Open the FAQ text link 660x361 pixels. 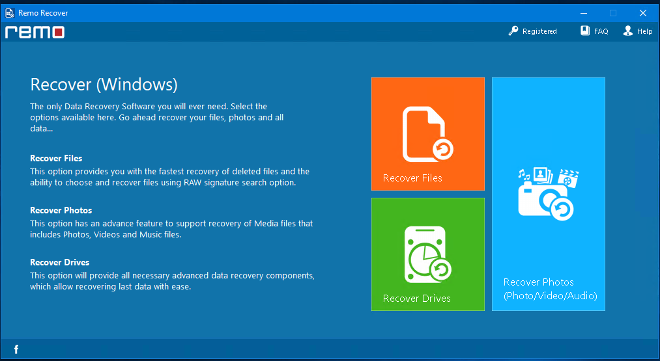click(601, 31)
